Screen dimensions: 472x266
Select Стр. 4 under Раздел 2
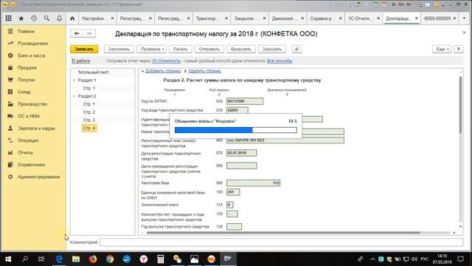89,128
